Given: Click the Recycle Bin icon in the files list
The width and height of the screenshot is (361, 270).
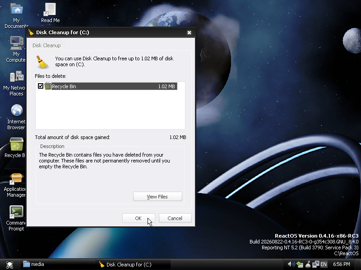Looking at the screenshot, I should click(x=48, y=86).
